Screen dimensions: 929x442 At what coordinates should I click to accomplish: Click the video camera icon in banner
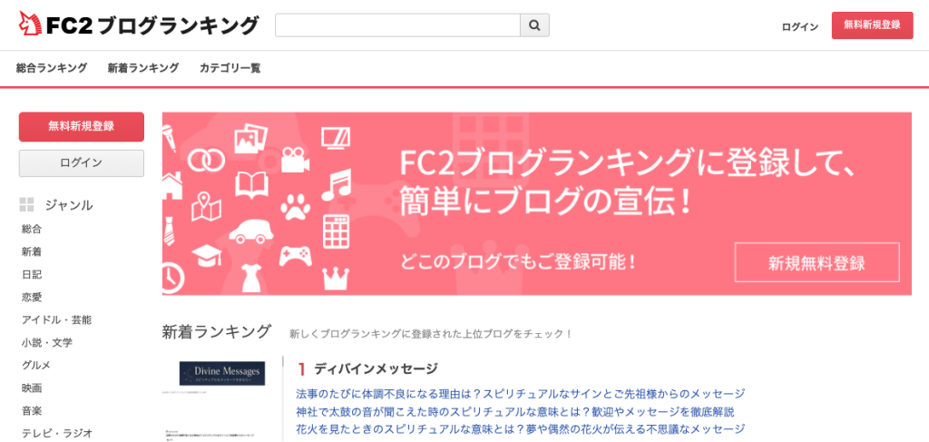(x=295, y=160)
